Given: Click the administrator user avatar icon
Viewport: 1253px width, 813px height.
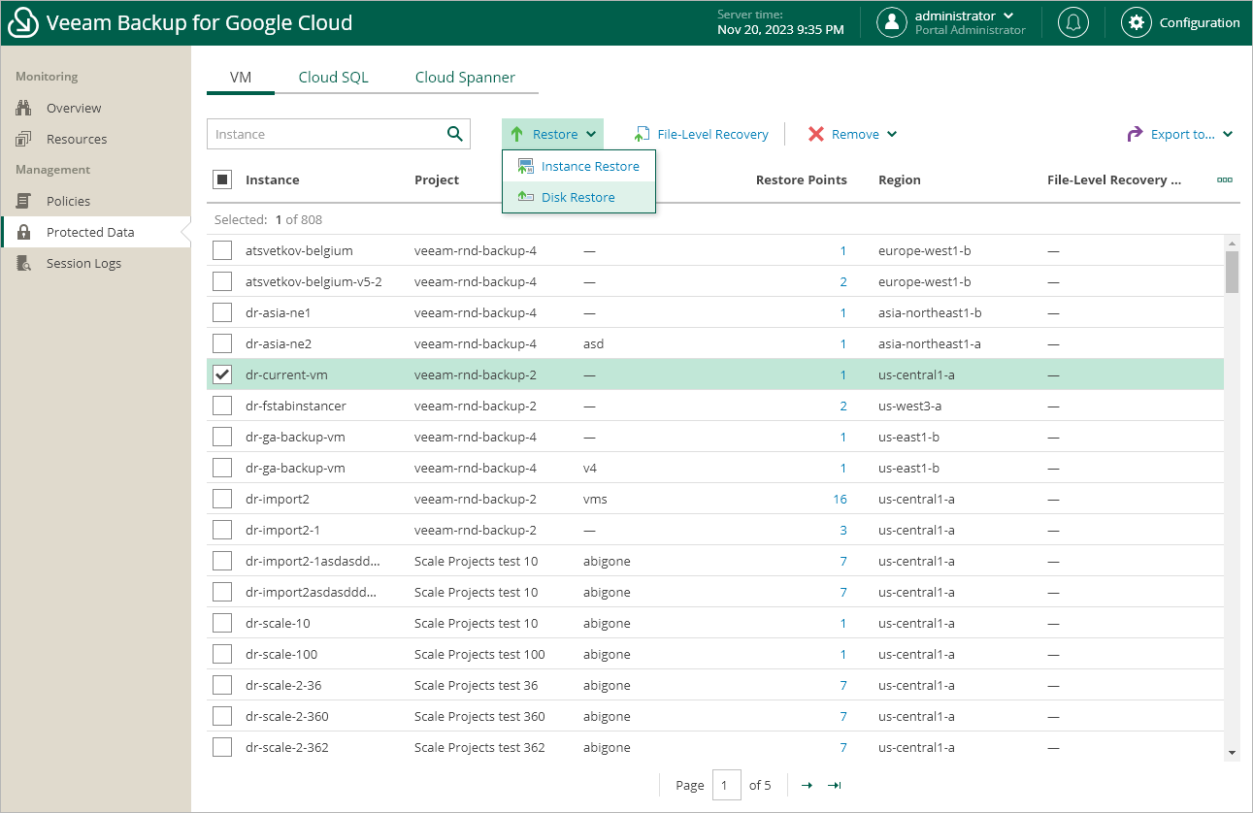Looking at the screenshot, I should (x=891, y=23).
